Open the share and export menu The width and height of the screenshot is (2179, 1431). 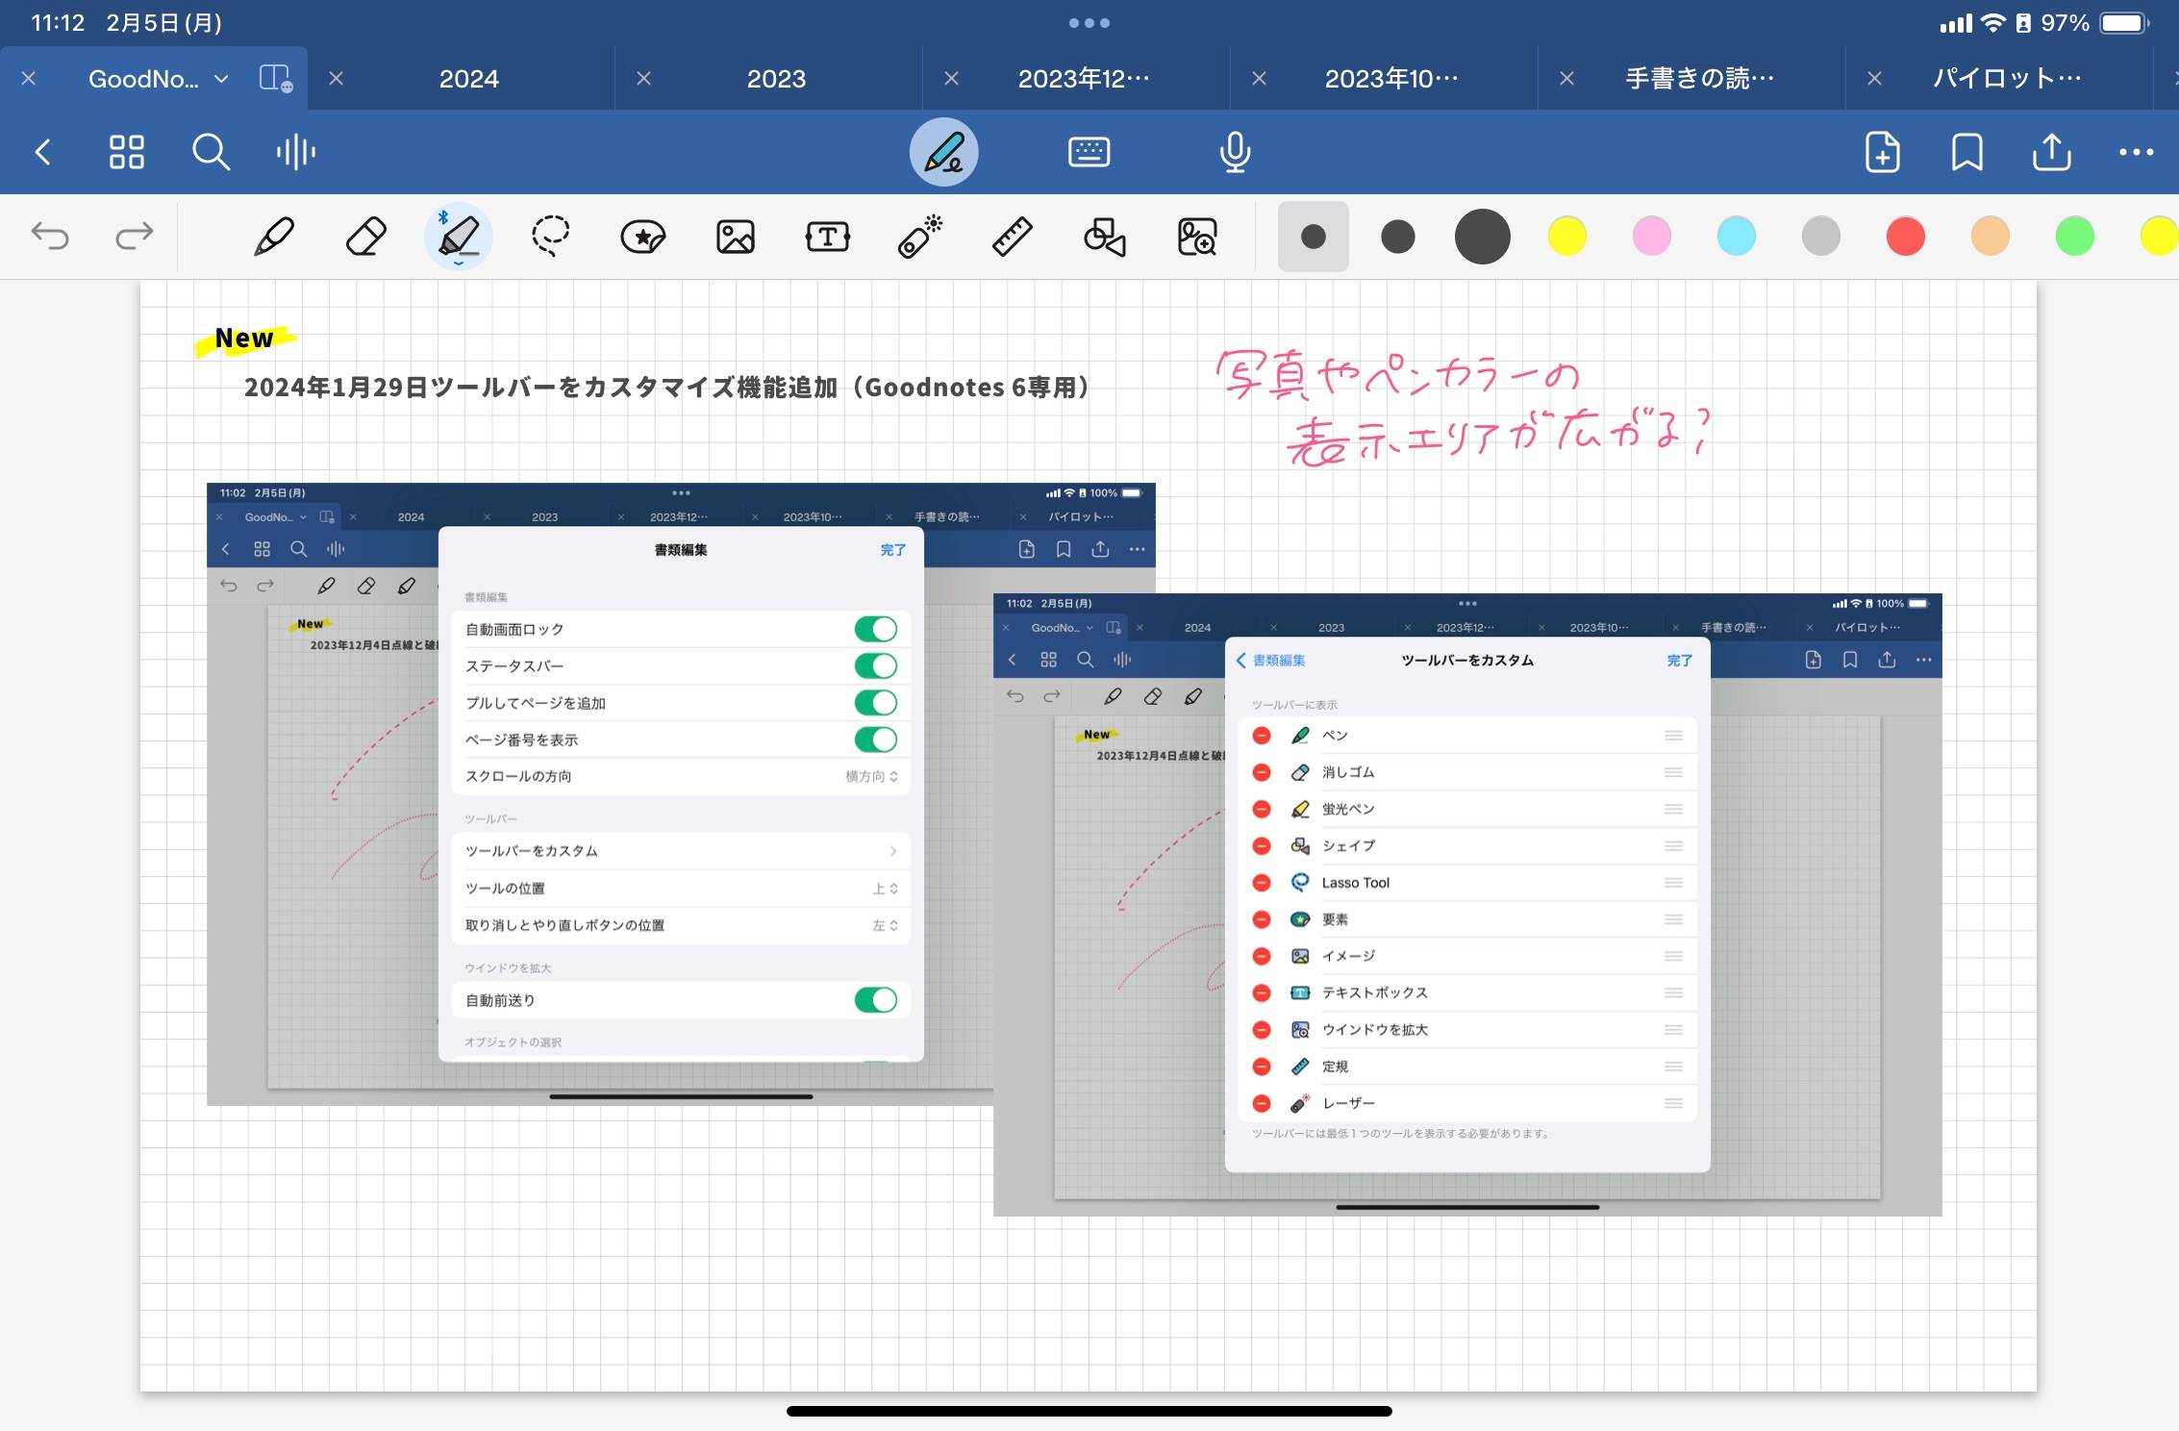(2051, 152)
